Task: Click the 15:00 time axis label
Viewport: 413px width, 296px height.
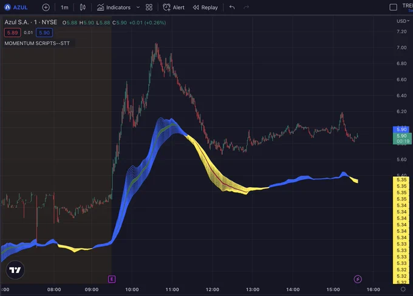Action: tap(333, 289)
